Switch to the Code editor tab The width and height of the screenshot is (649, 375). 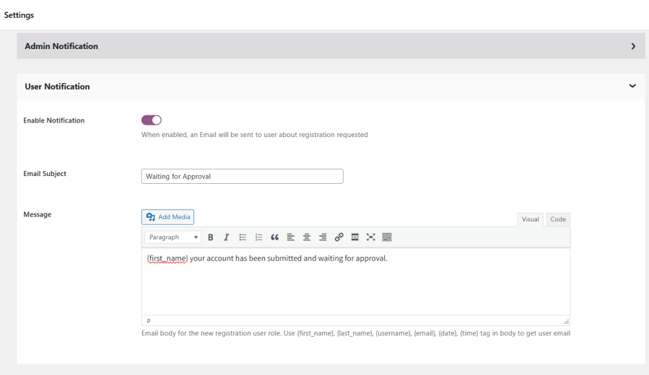(558, 219)
